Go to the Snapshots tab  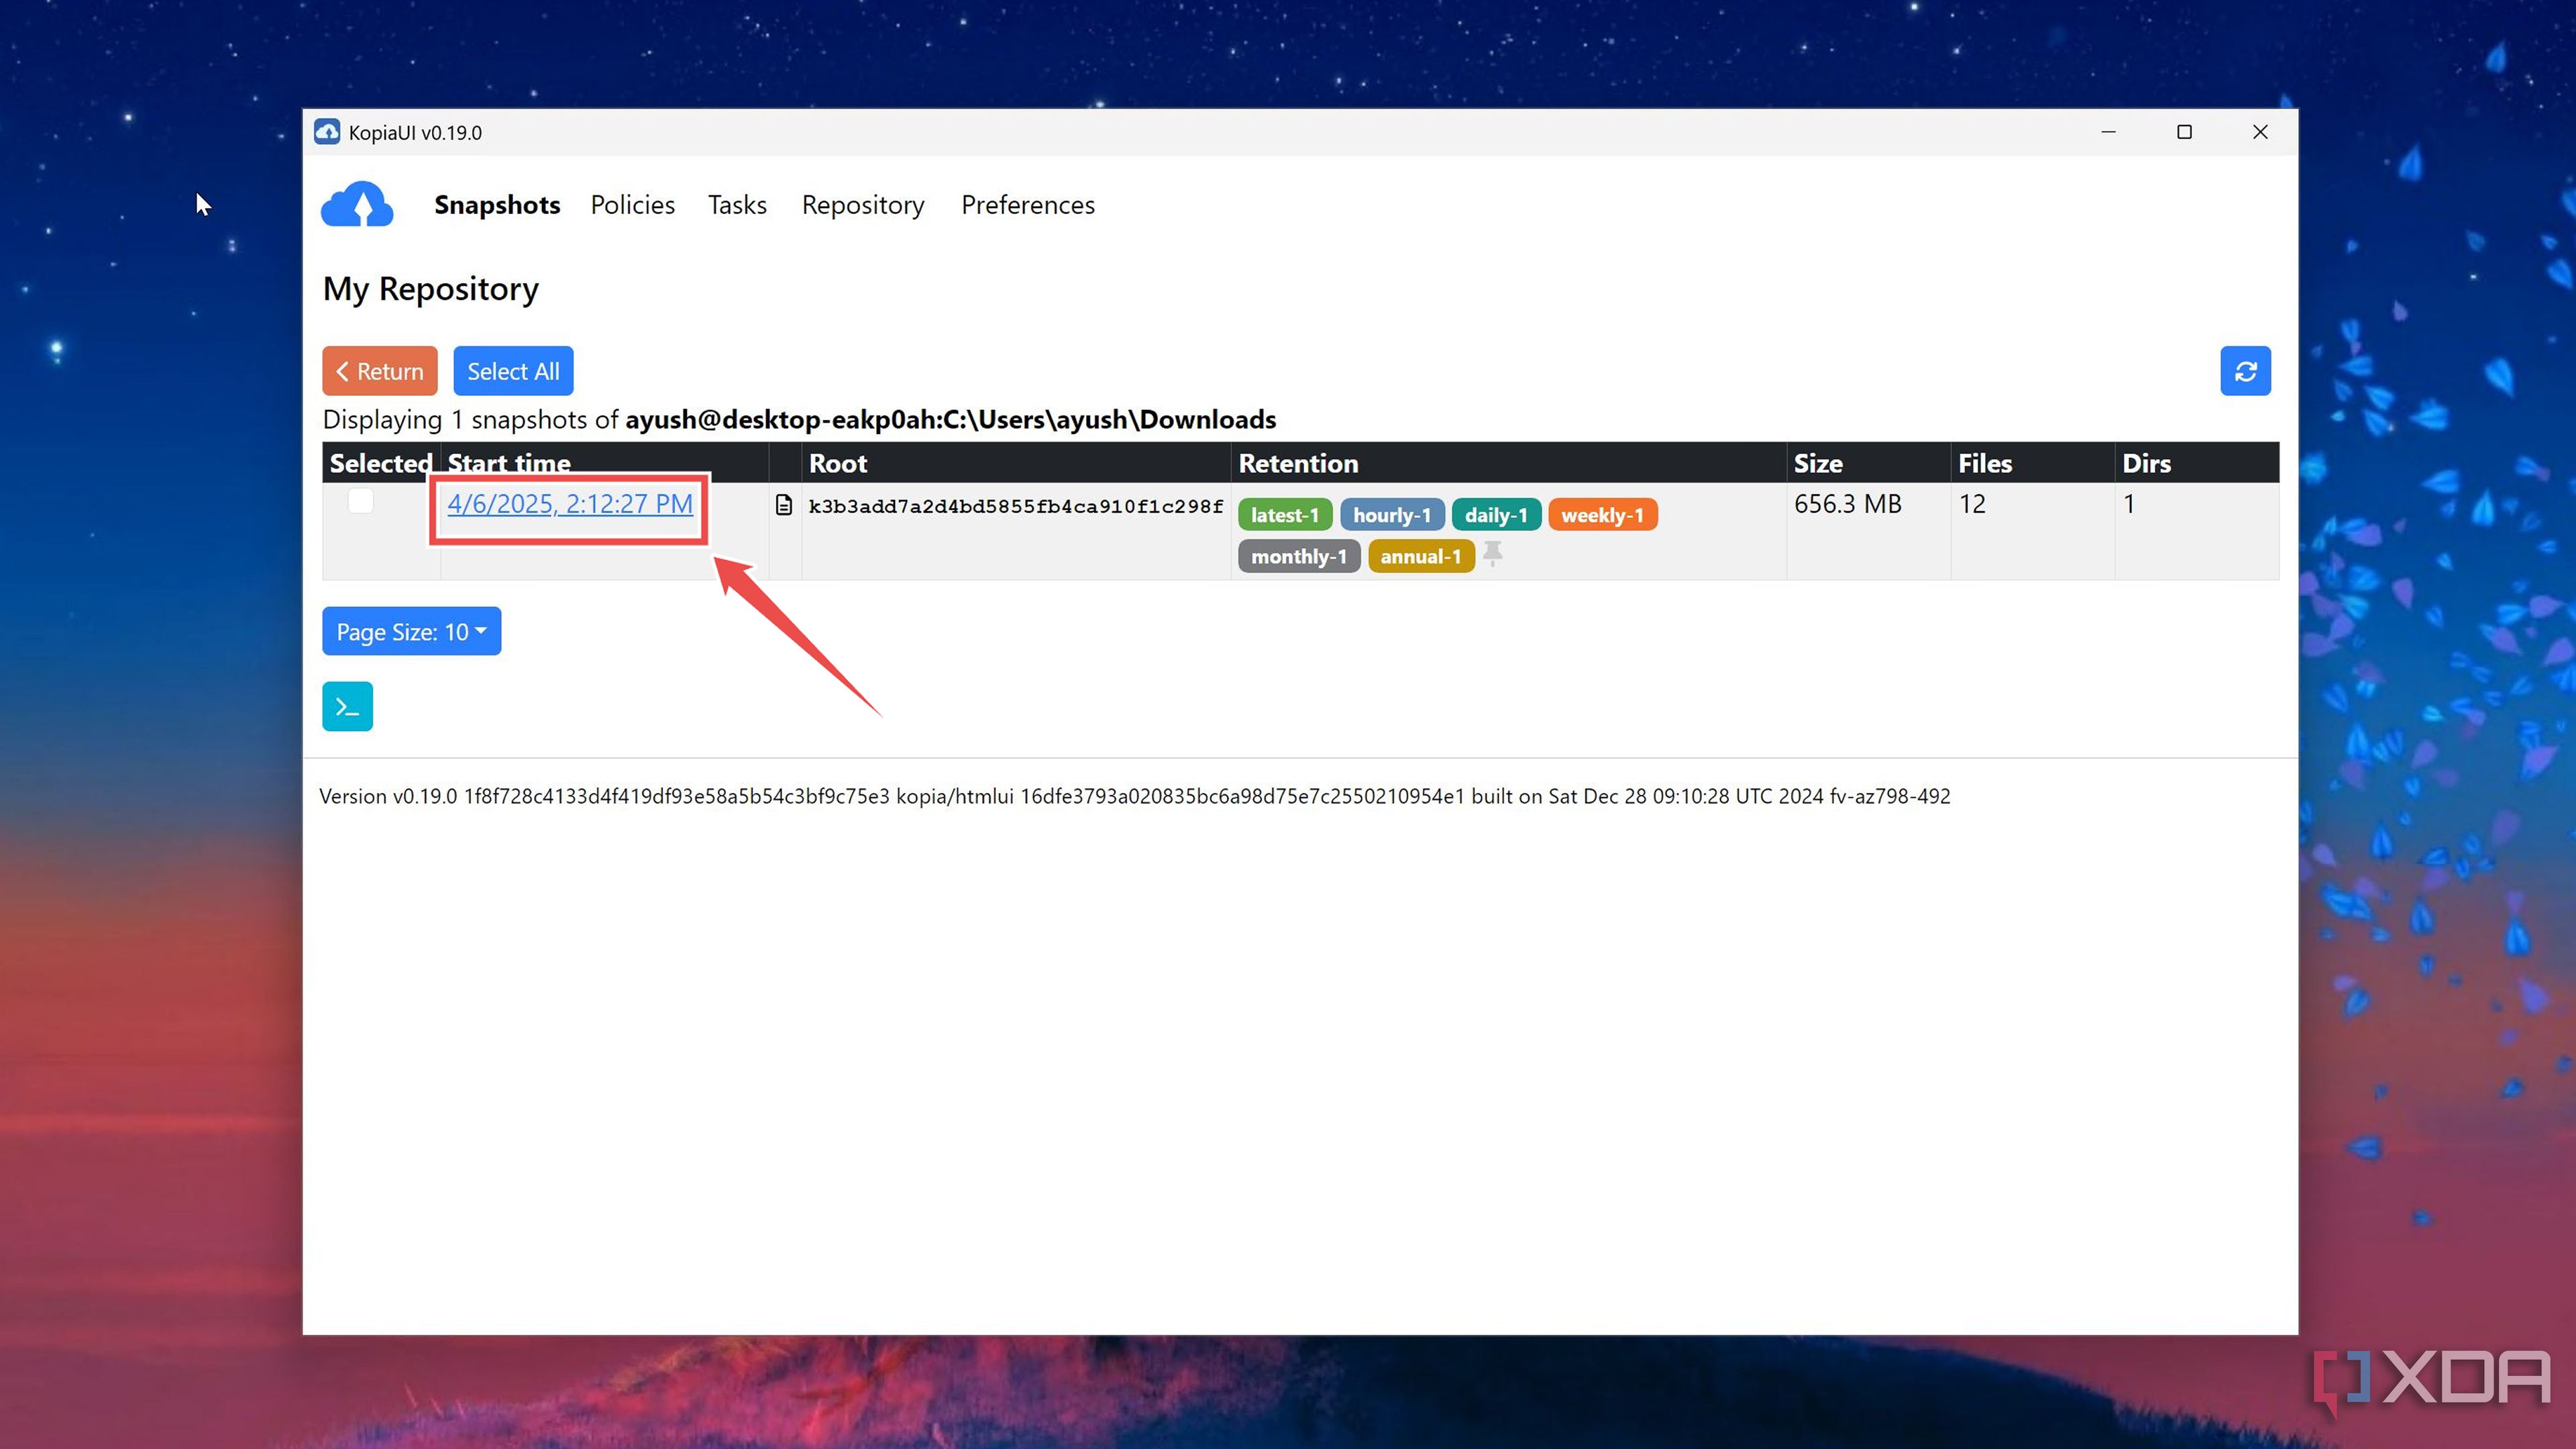pos(497,204)
